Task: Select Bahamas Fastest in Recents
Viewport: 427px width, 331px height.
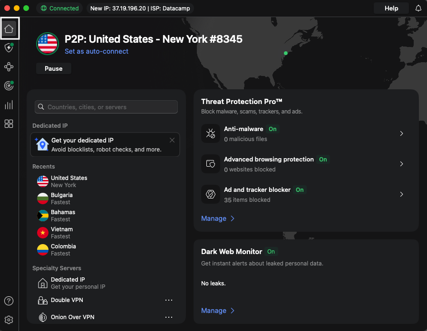Action: [x=106, y=216]
